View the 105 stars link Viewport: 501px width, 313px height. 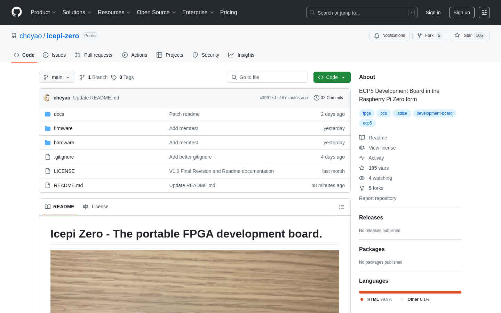tap(374, 168)
